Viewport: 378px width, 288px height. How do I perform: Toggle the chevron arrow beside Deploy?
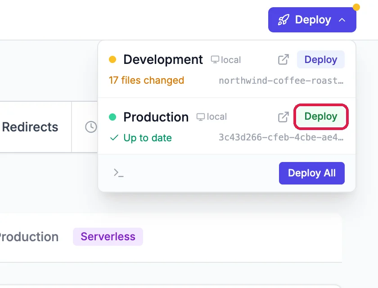(342, 20)
